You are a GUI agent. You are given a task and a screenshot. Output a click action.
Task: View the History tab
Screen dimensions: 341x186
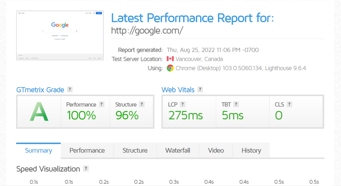click(251, 150)
